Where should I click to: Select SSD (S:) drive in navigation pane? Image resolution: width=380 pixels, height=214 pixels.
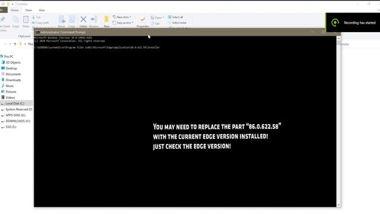point(9,127)
